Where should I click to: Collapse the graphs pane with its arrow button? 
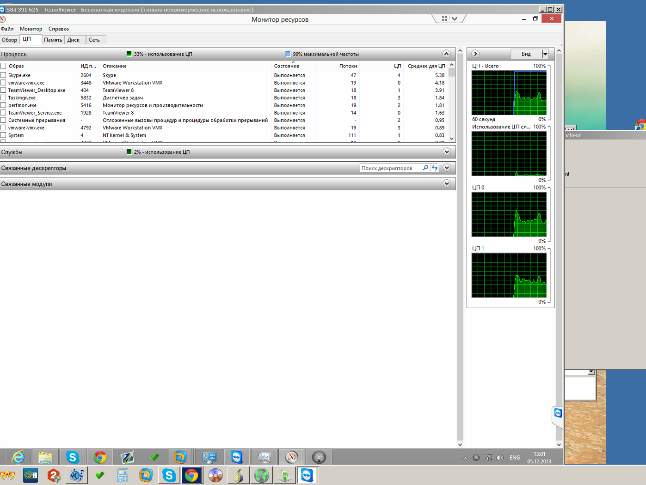[475, 54]
